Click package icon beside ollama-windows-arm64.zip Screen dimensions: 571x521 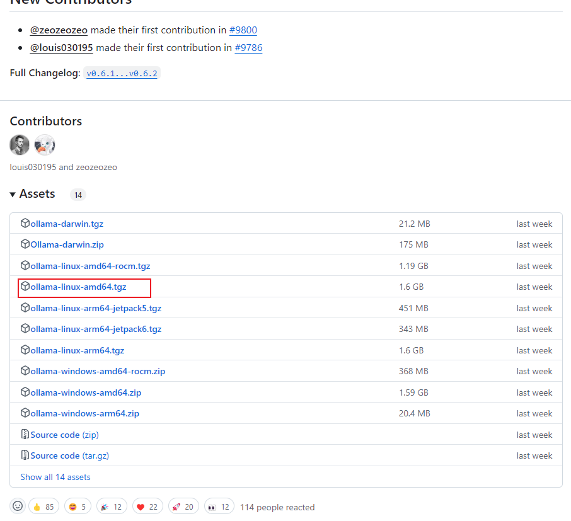(25, 413)
